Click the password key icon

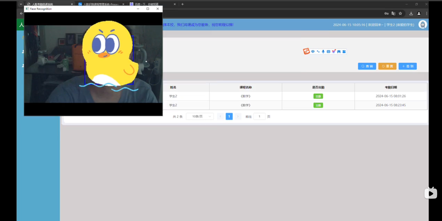coord(386,13)
